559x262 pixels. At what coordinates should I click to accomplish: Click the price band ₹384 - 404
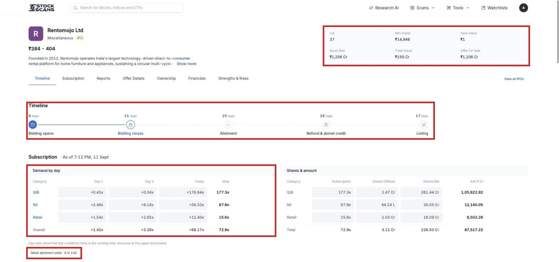tap(42, 49)
